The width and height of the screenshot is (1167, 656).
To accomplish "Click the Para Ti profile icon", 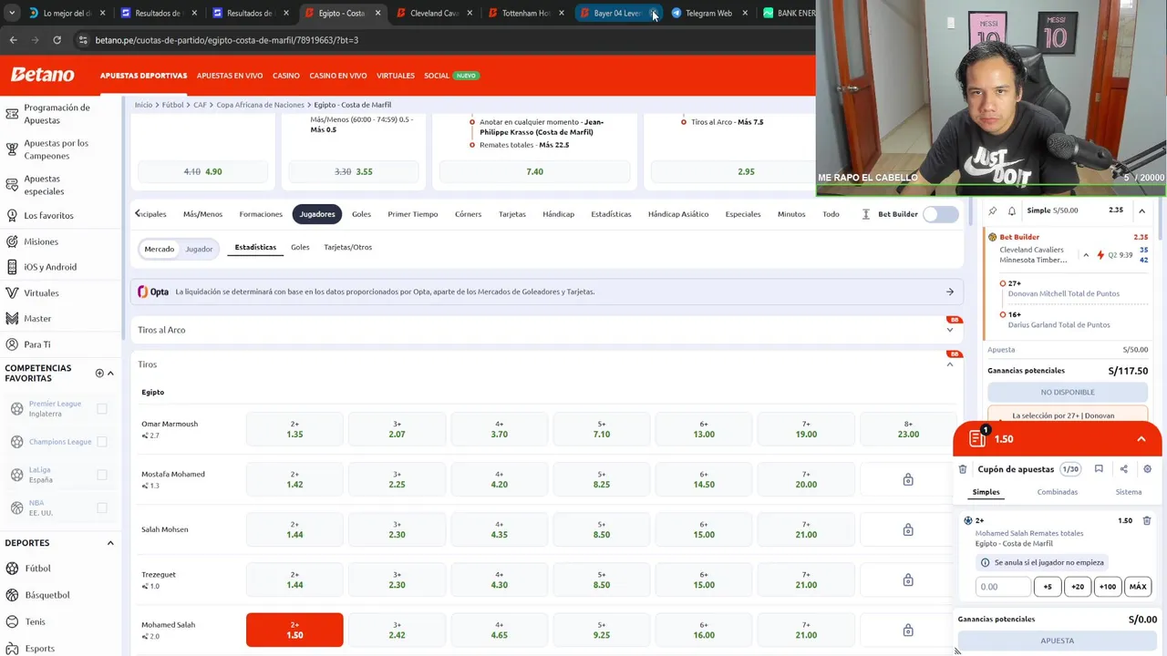I will pyautogui.click(x=12, y=344).
